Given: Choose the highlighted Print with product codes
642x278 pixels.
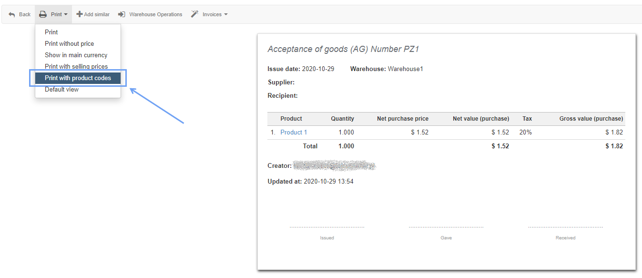Looking at the screenshot, I should click(77, 78).
